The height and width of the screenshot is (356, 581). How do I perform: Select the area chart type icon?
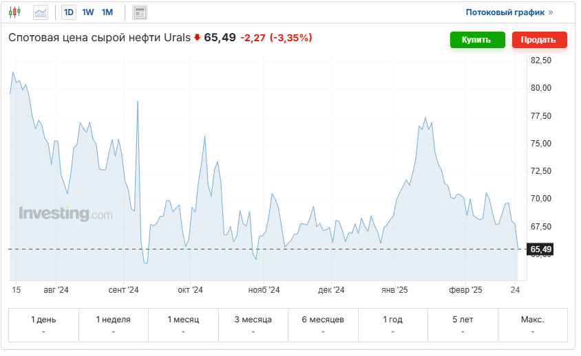41,12
